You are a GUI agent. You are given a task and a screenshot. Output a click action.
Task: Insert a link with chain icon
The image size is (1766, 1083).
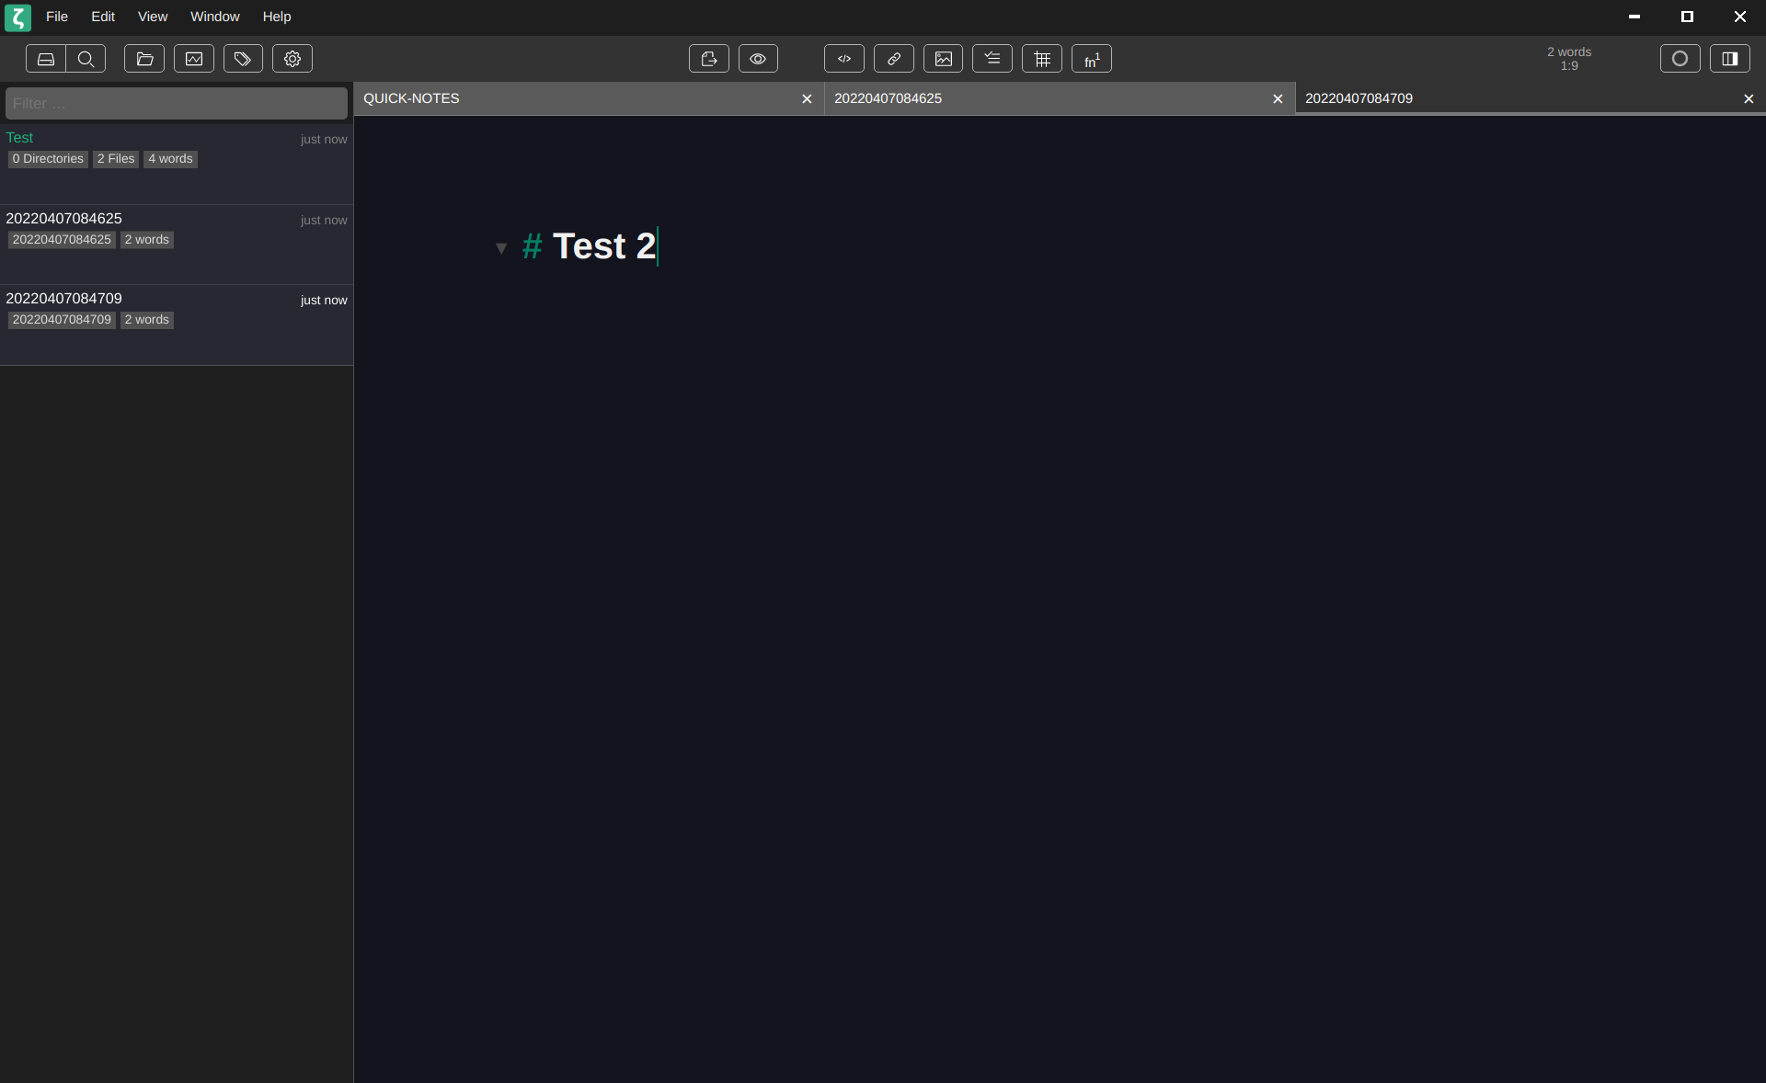pyautogui.click(x=893, y=59)
